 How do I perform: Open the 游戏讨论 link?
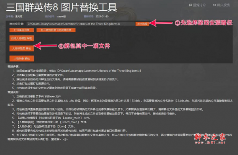(x=197, y=5)
